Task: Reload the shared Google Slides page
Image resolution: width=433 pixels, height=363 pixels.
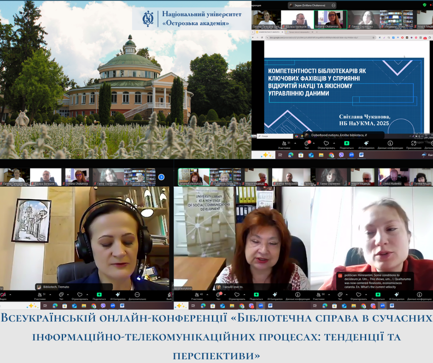Action: point(262,37)
